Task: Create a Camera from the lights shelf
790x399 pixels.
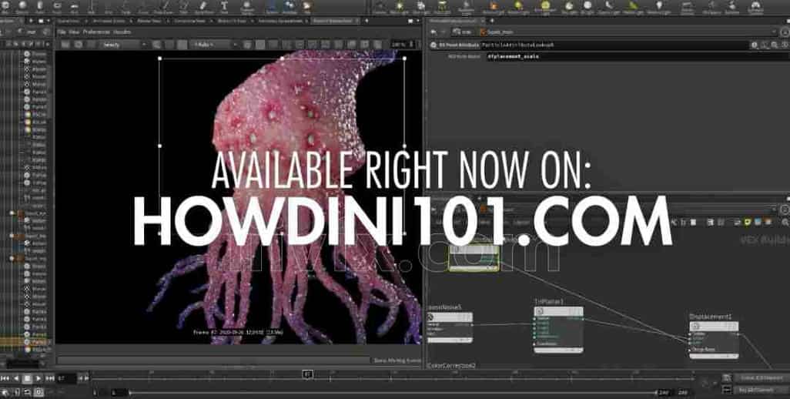Action: click(x=380, y=7)
